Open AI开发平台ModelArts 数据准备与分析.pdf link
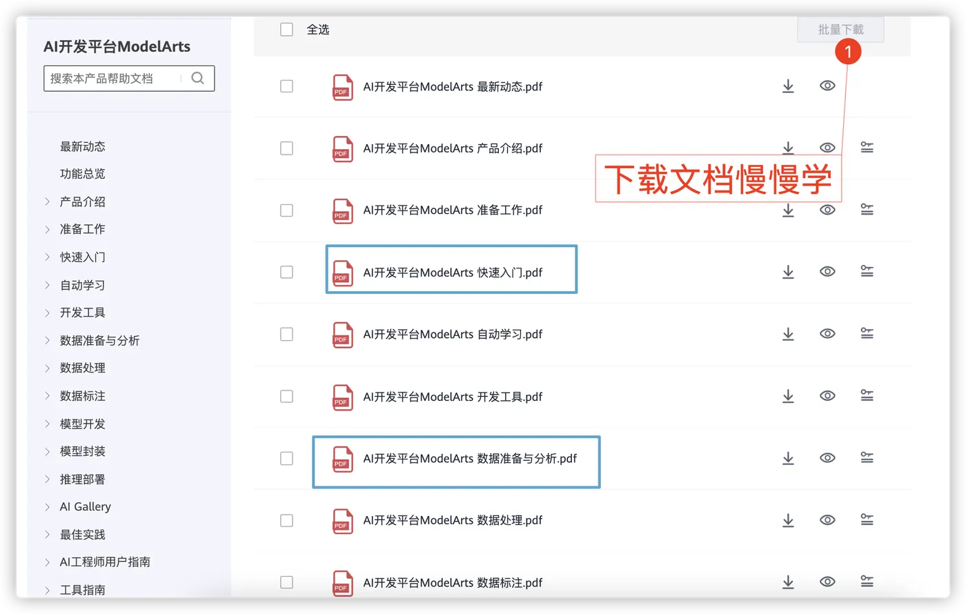Screen dimensions: 966x614 point(470,459)
